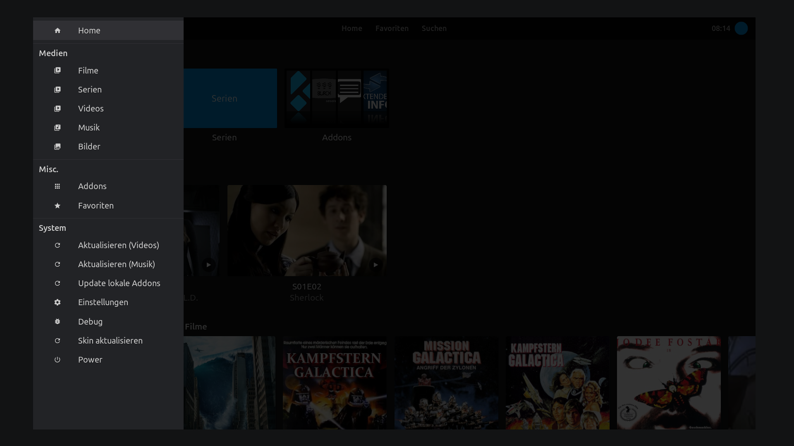Open Kampfstern Galactica poster with moon

point(557,383)
